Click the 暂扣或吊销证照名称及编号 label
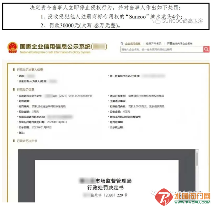 (126, 117)
